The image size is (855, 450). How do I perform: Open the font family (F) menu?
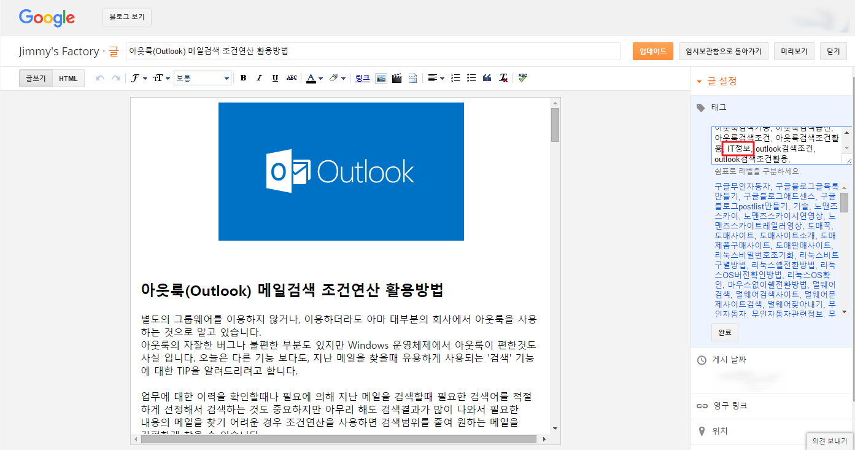click(139, 78)
